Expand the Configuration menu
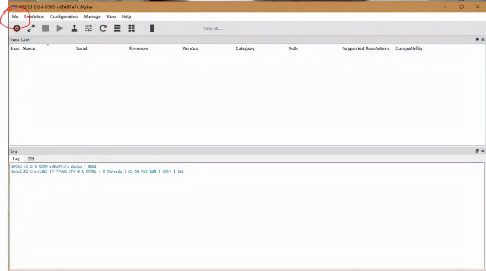The image size is (486, 271). coord(64,17)
